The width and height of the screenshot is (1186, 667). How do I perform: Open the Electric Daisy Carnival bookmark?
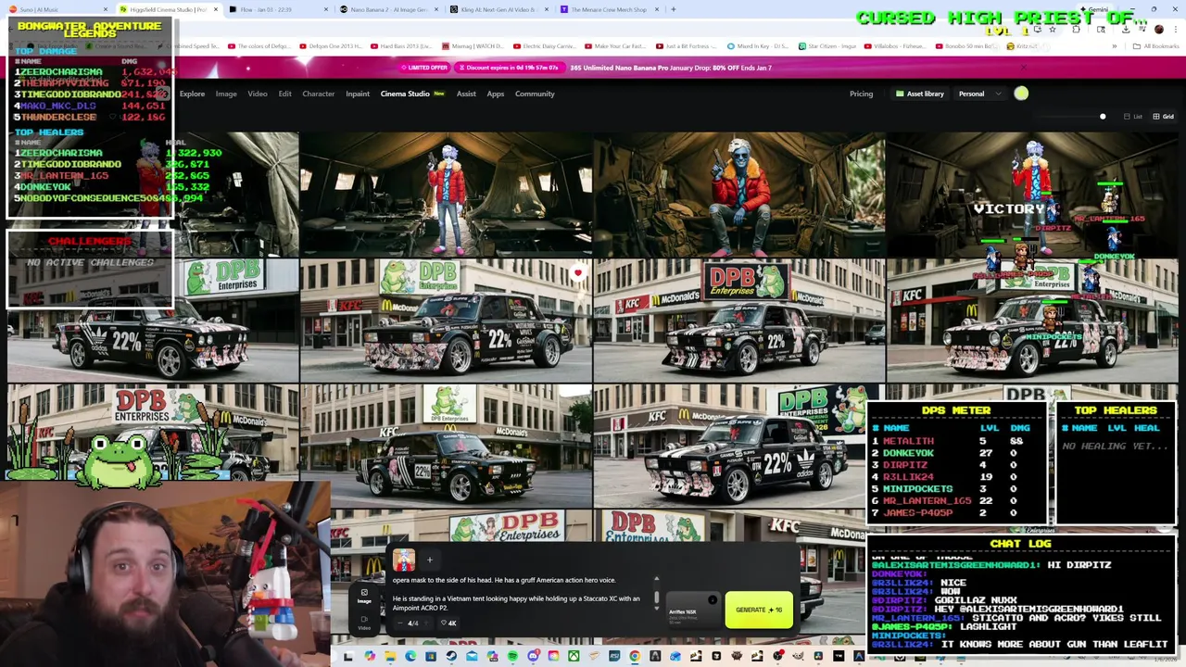pyautogui.click(x=547, y=45)
